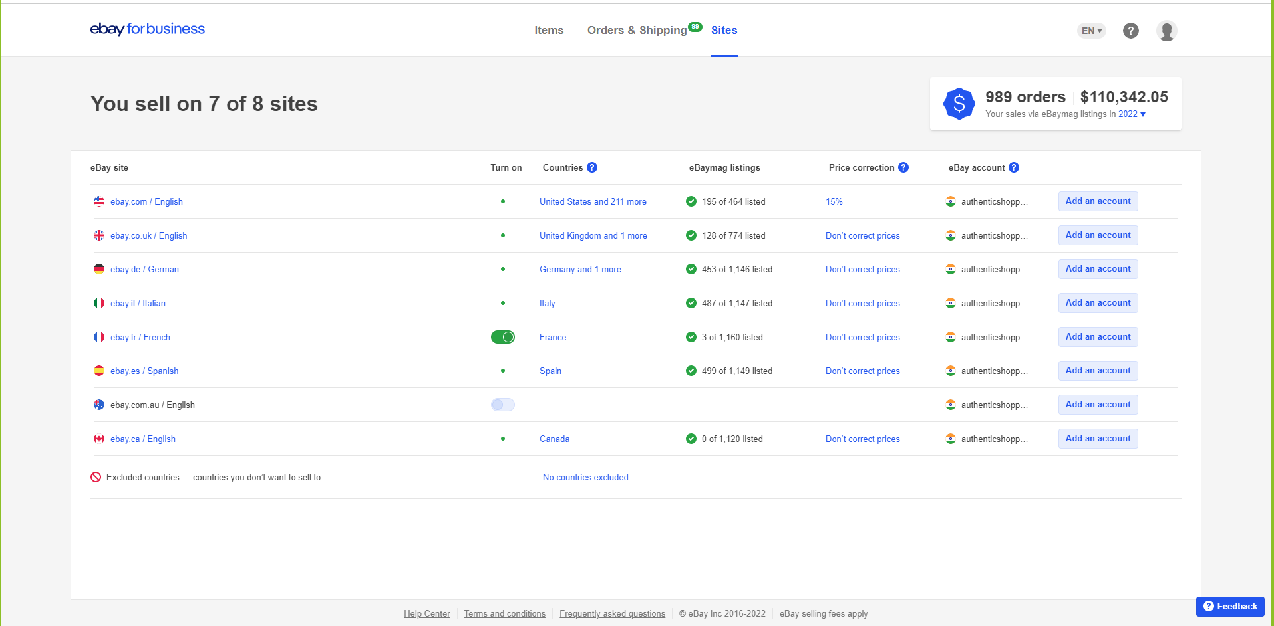
Task: Click green check icon in ebay.es listings
Action: (x=691, y=371)
